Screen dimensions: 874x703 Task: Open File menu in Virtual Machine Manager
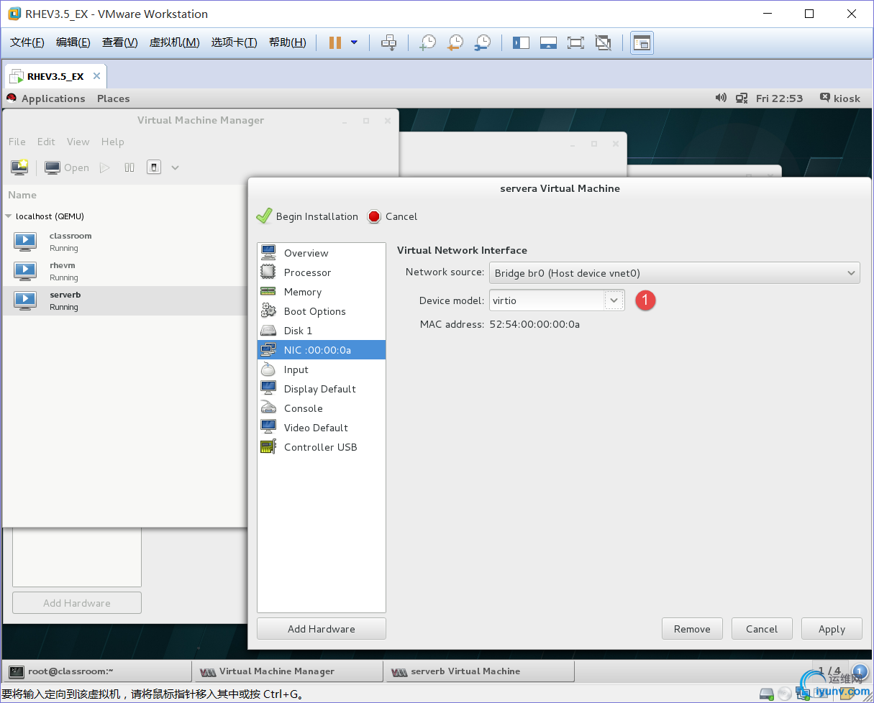(17, 142)
